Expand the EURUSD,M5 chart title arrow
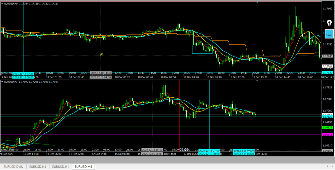The image size is (335, 170). pos(2,4)
